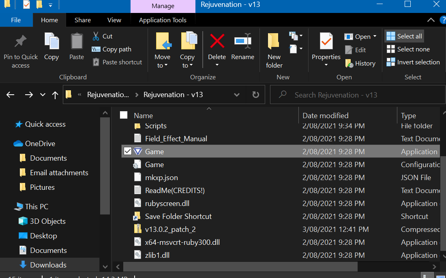Click Select all
The width and height of the screenshot is (446, 278).
pos(404,36)
